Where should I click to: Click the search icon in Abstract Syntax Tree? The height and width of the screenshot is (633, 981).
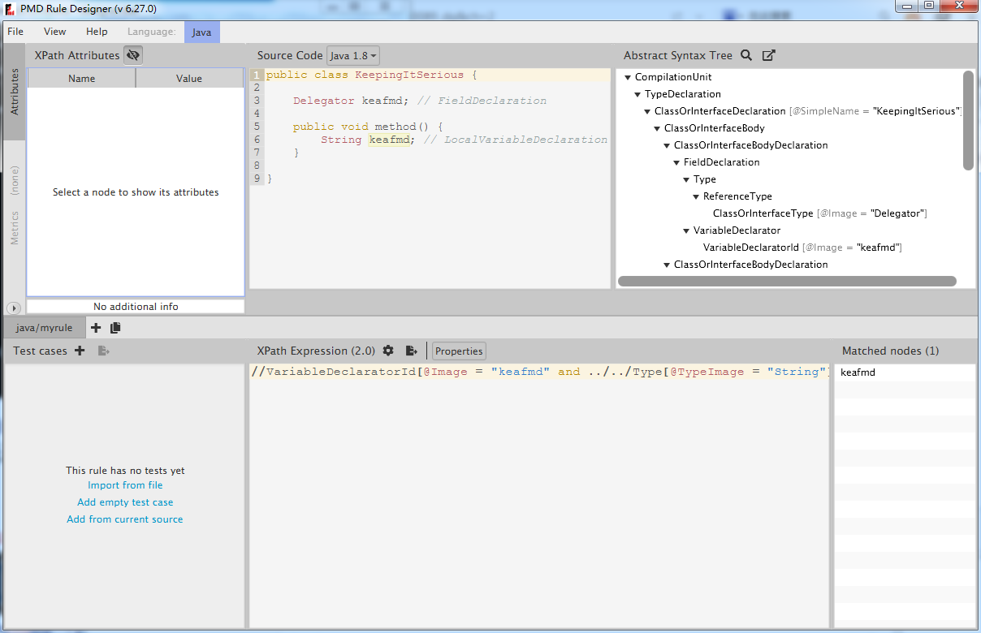click(x=746, y=55)
